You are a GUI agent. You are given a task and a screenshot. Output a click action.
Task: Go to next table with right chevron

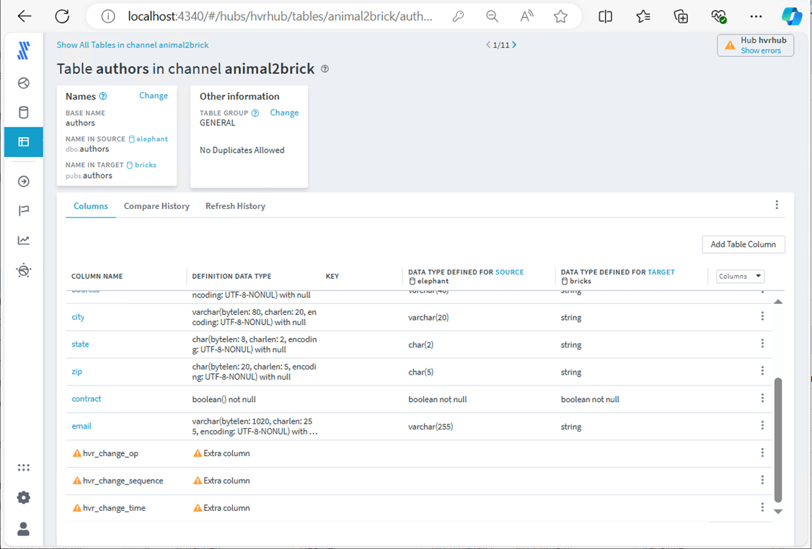coord(514,45)
